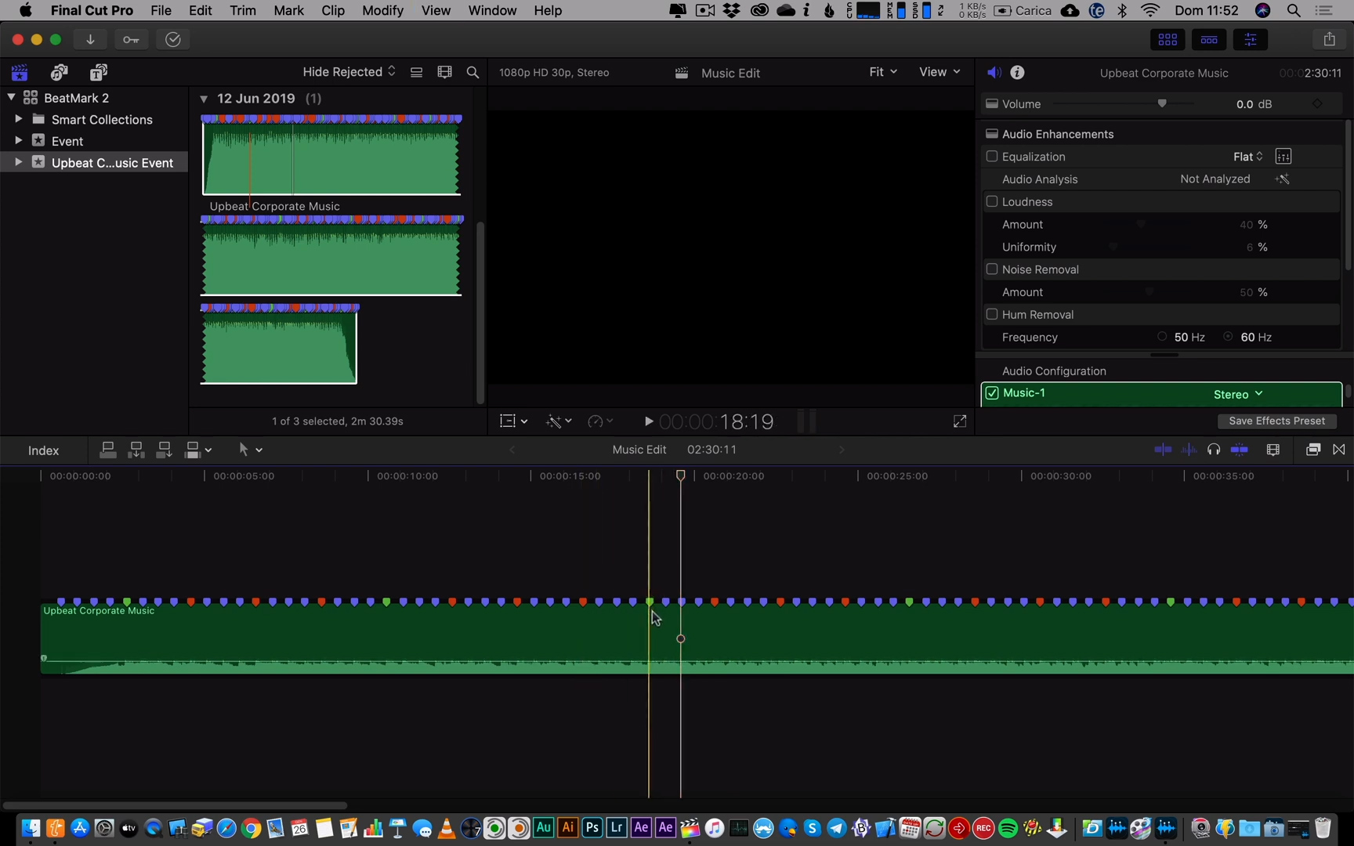Toggle audio skimming waveform icon
This screenshot has width=1354, height=846.
[1189, 450]
